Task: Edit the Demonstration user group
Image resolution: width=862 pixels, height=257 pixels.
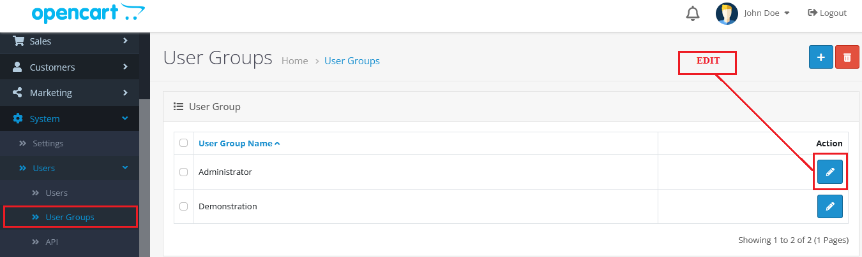Action: coord(829,207)
